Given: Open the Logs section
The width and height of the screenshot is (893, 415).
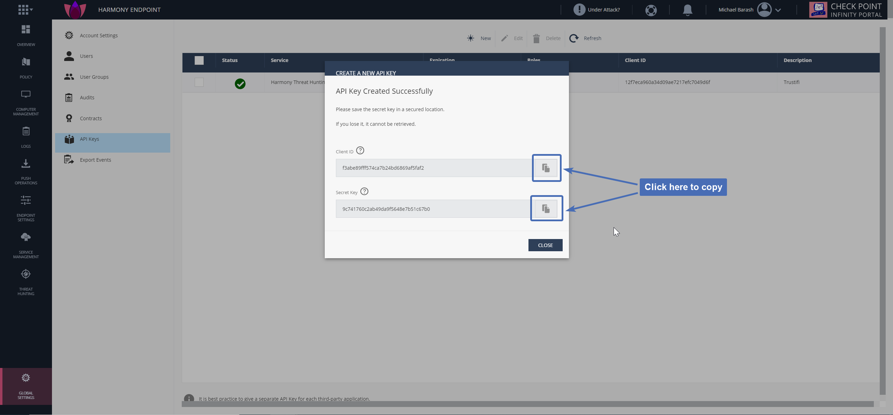Looking at the screenshot, I should [x=26, y=138].
